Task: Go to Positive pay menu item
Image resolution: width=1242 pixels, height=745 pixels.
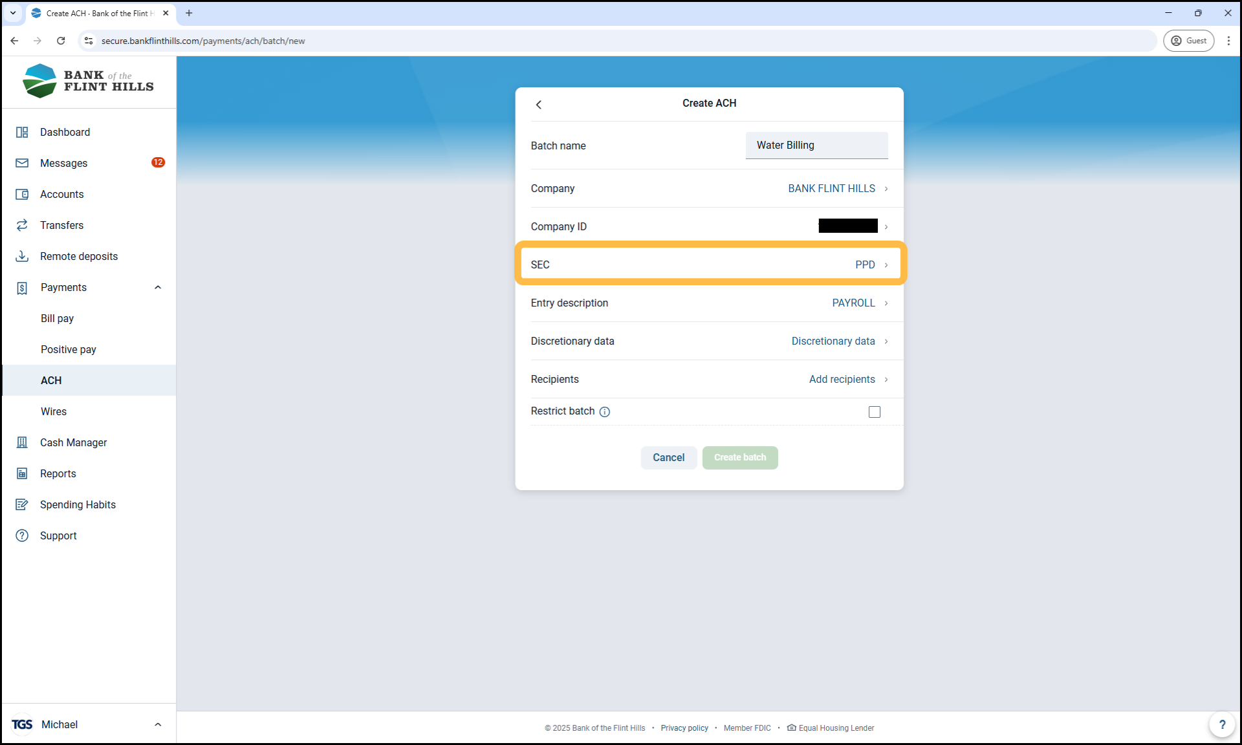Action: point(69,349)
